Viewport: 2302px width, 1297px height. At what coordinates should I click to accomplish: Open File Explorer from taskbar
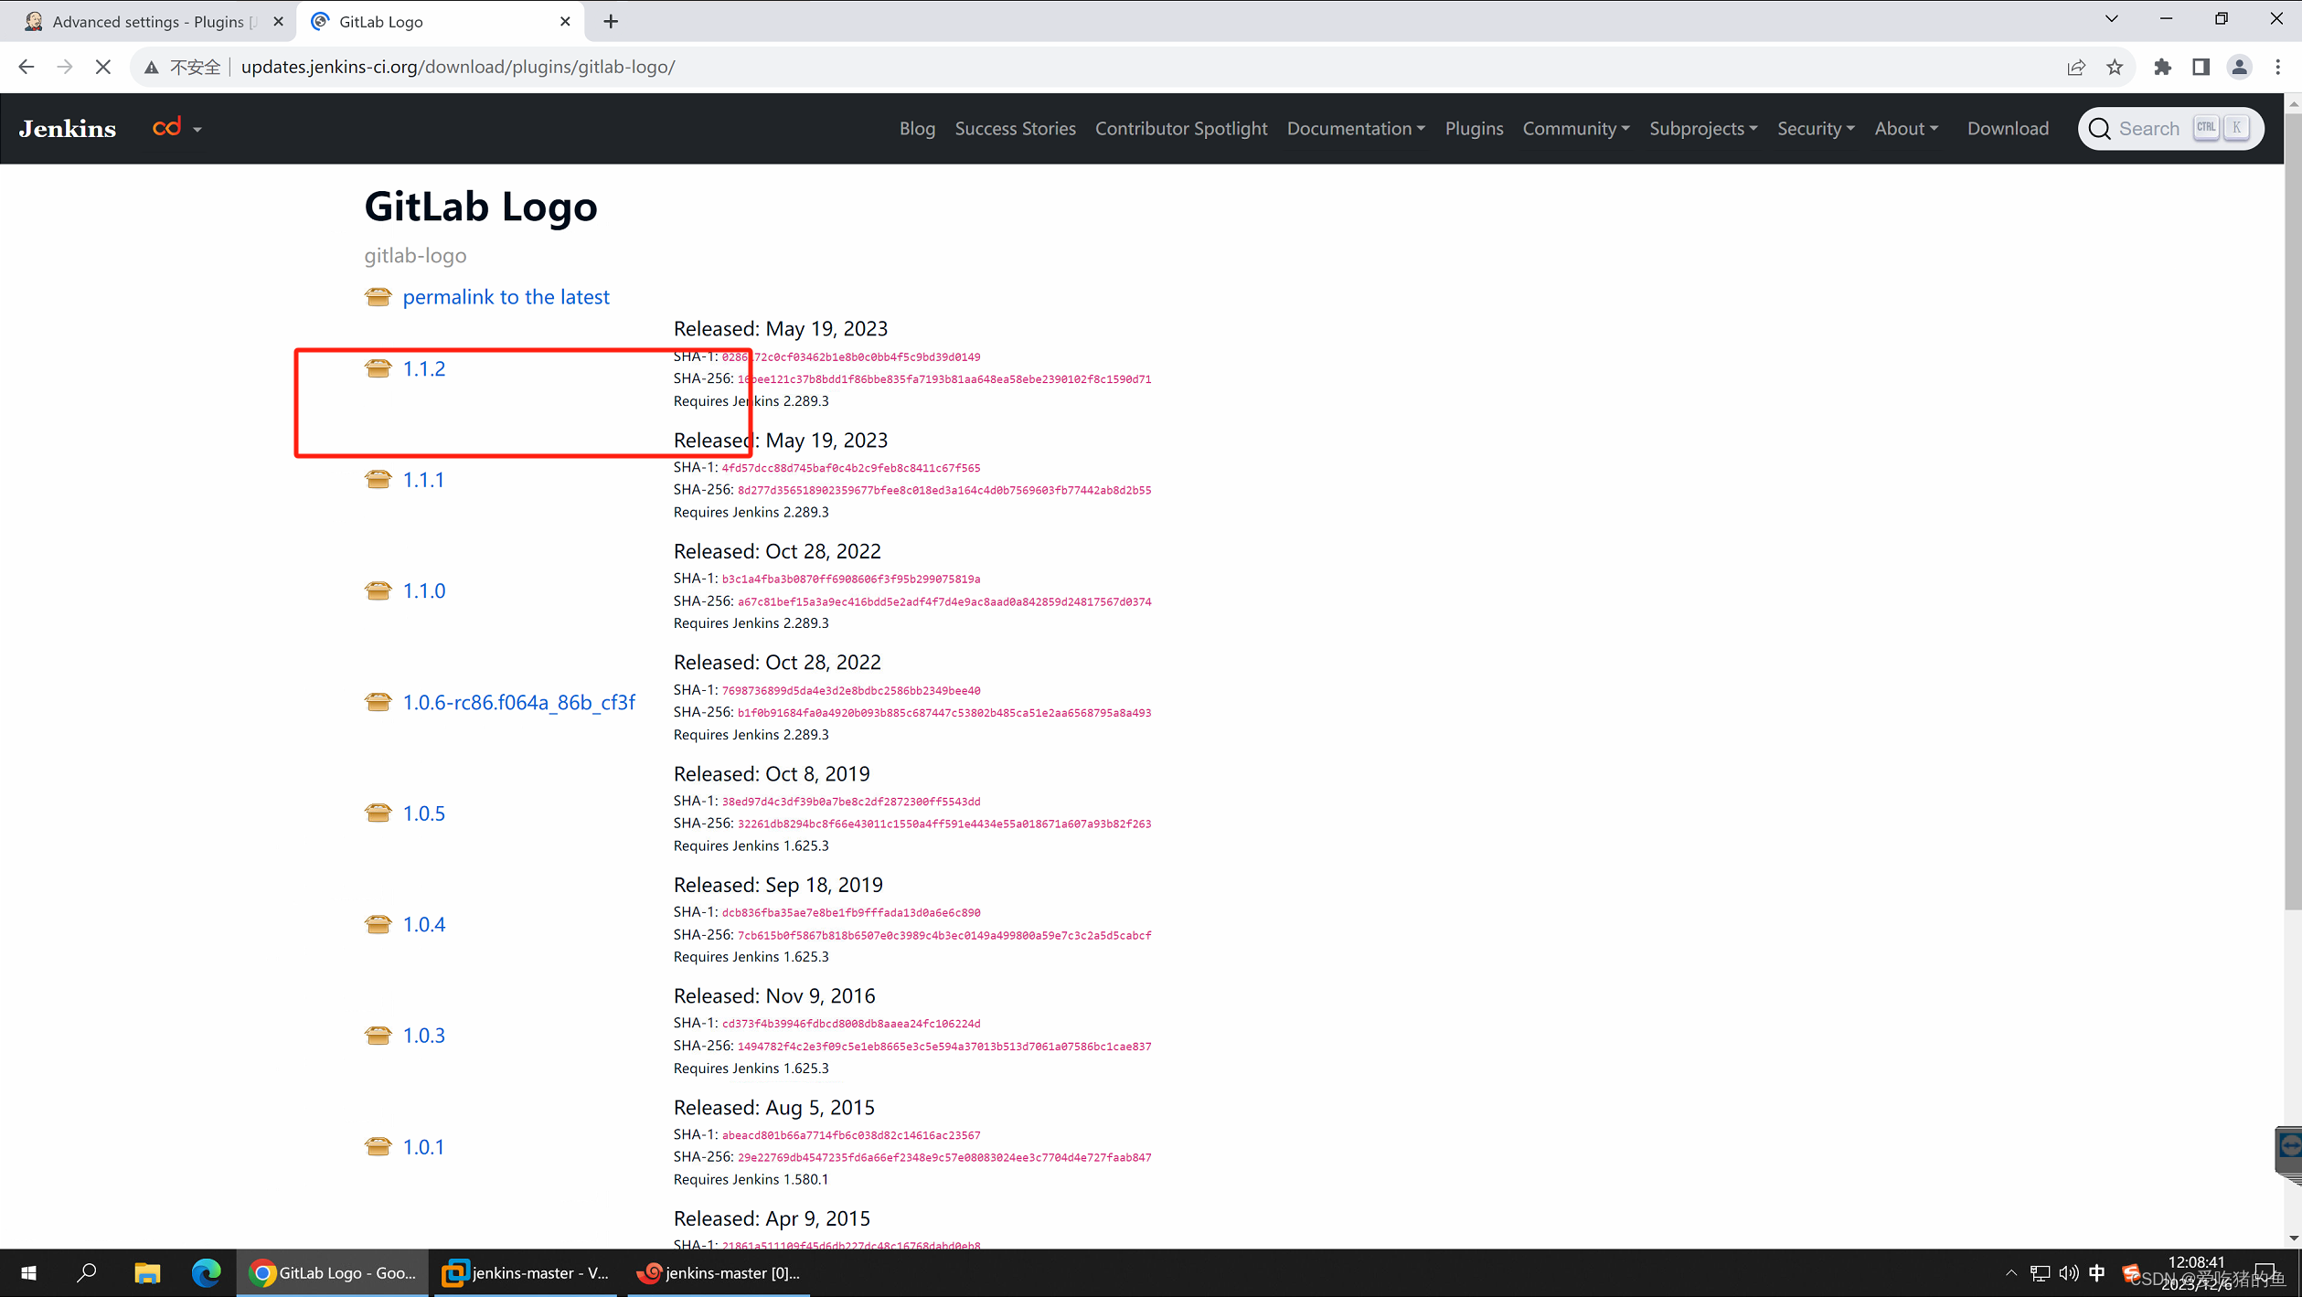click(147, 1272)
